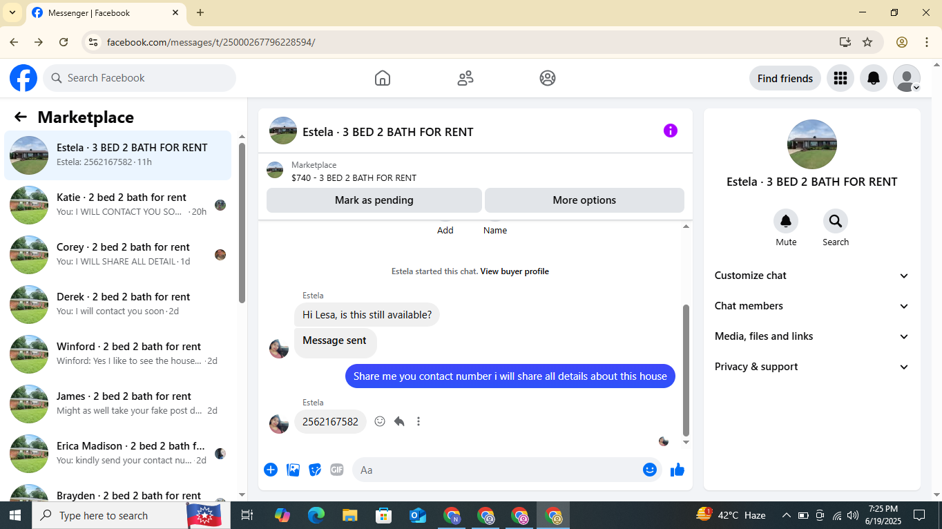Switch to the Messenger | Facebook tab
The height and width of the screenshot is (529, 942).
tap(106, 13)
